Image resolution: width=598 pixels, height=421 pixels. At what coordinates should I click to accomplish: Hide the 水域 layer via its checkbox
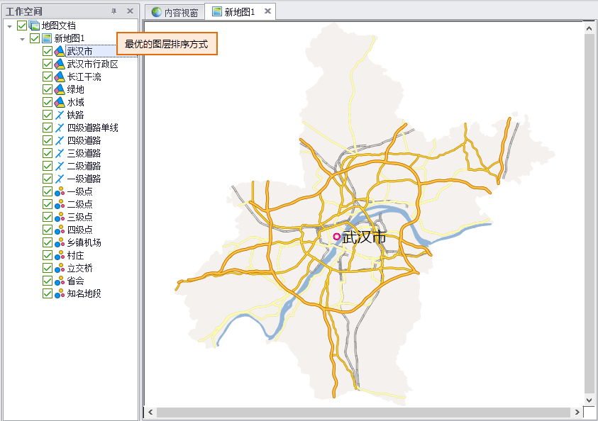(48, 102)
